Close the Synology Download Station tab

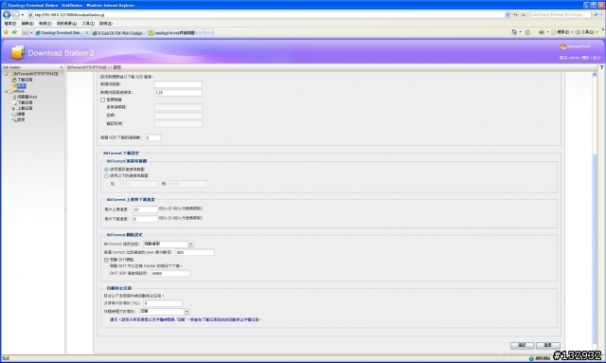tap(86, 33)
